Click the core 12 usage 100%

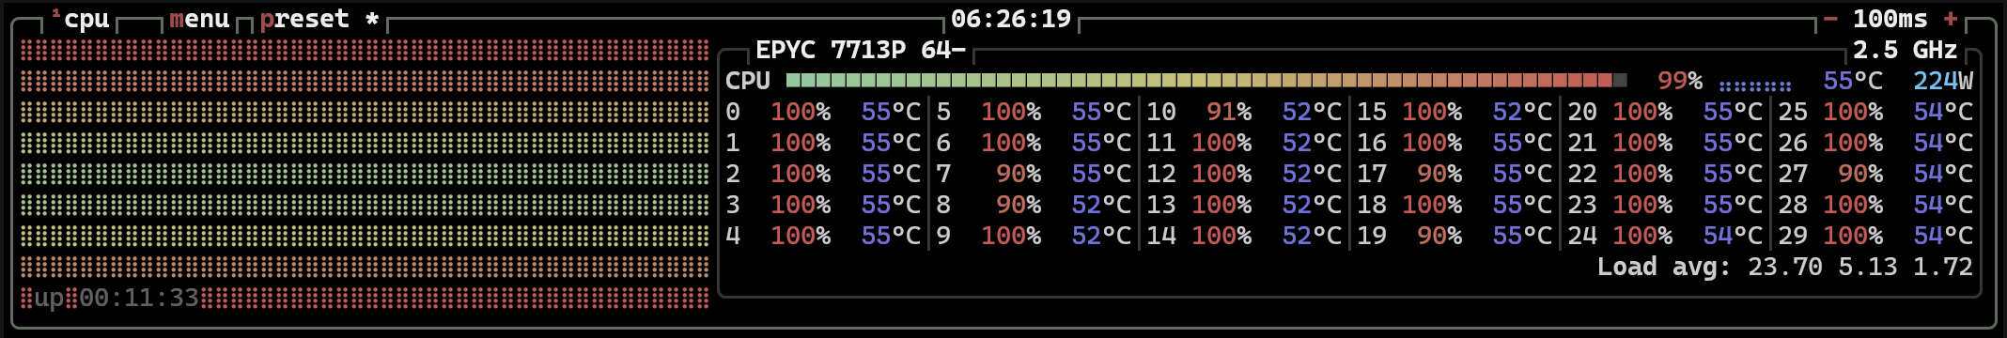click(x=1221, y=174)
